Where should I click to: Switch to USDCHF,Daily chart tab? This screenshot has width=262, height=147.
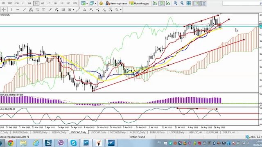pyautogui.click(x=98, y=132)
